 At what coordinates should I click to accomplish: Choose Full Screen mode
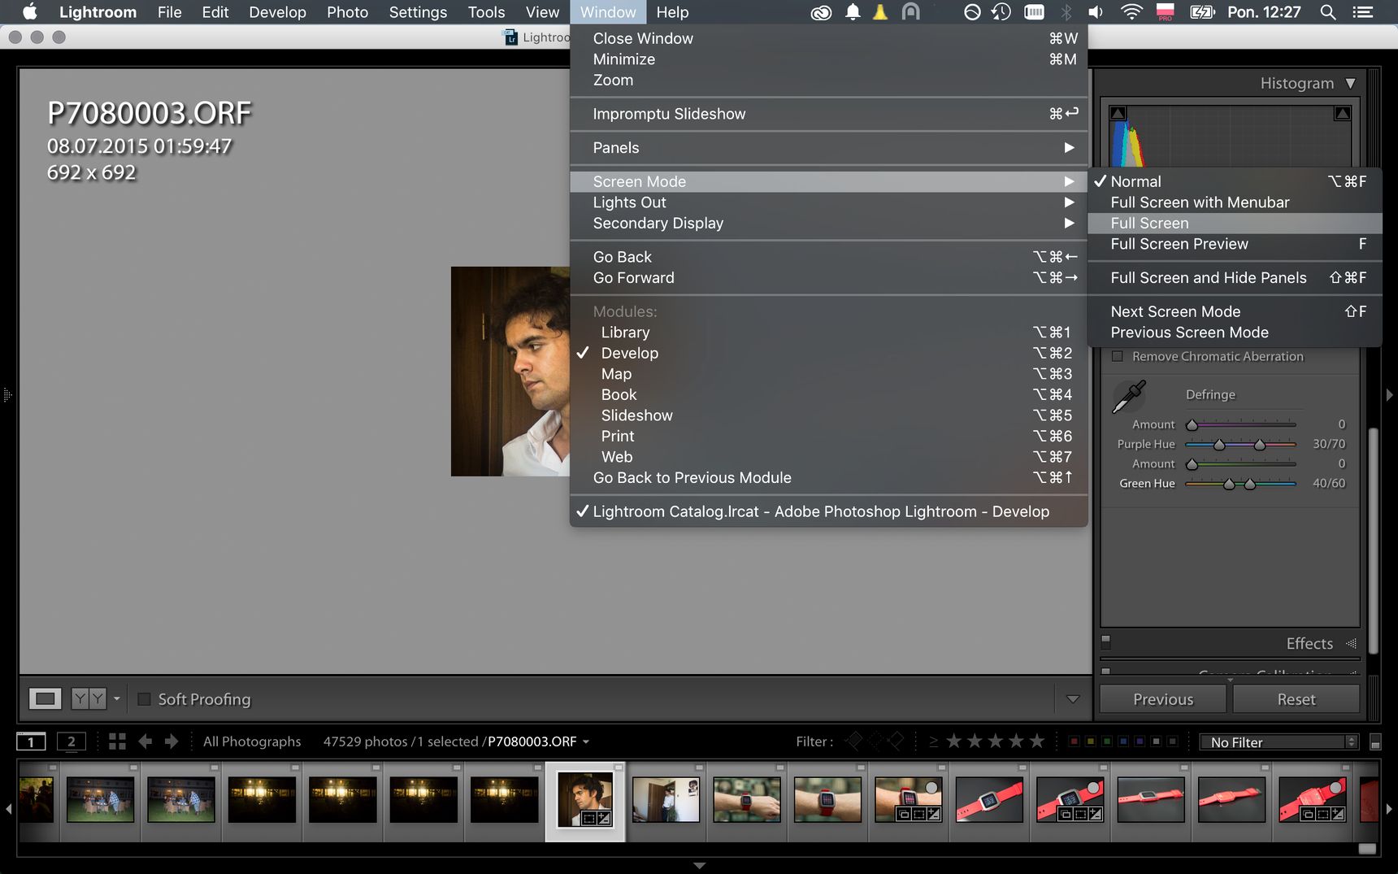point(1235,223)
